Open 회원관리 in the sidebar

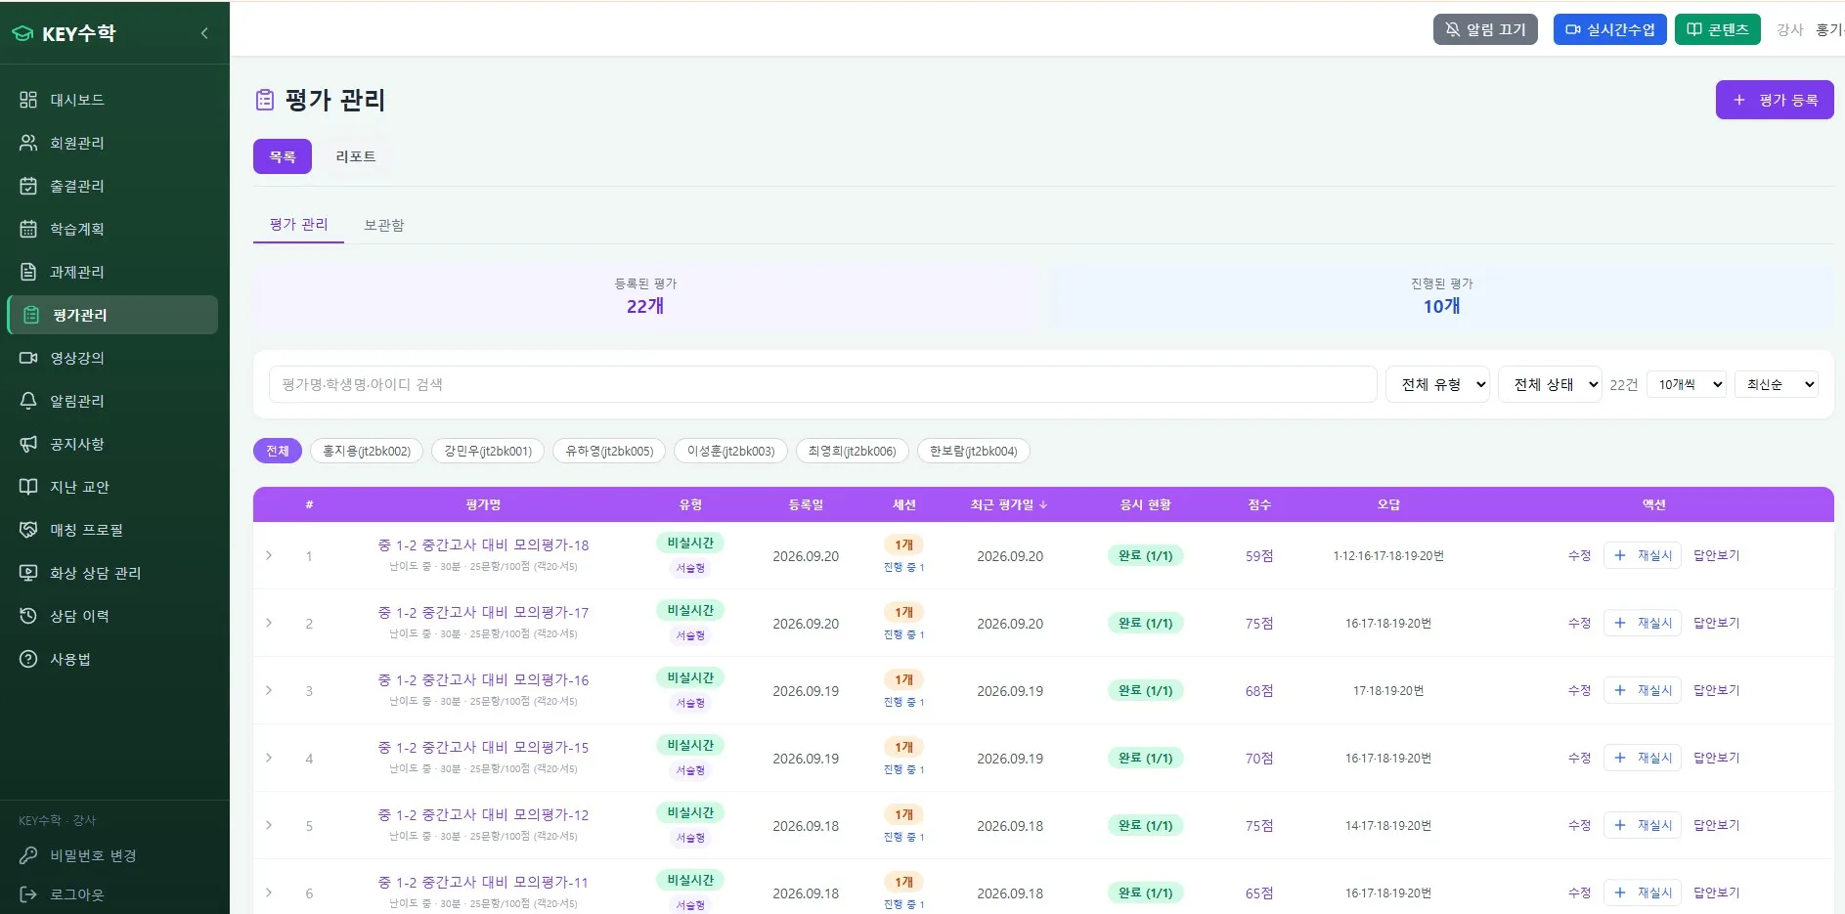(112, 143)
